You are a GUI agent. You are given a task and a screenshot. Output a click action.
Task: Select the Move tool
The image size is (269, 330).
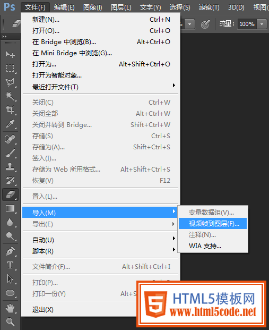tap(10, 54)
